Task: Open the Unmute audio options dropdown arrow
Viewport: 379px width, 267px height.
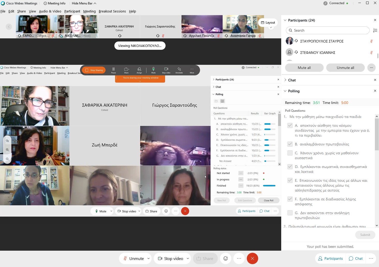Action: point(148,258)
